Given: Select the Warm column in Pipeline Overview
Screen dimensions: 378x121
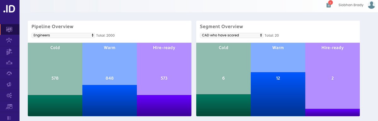Looking at the screenshot, I should [x=110, y=79].
